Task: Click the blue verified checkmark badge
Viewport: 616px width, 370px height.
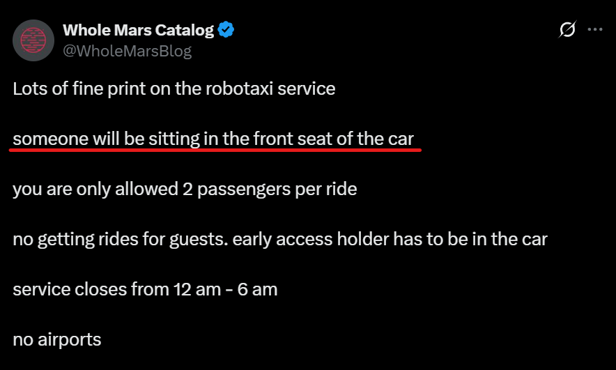Action: tap(226, 30)
